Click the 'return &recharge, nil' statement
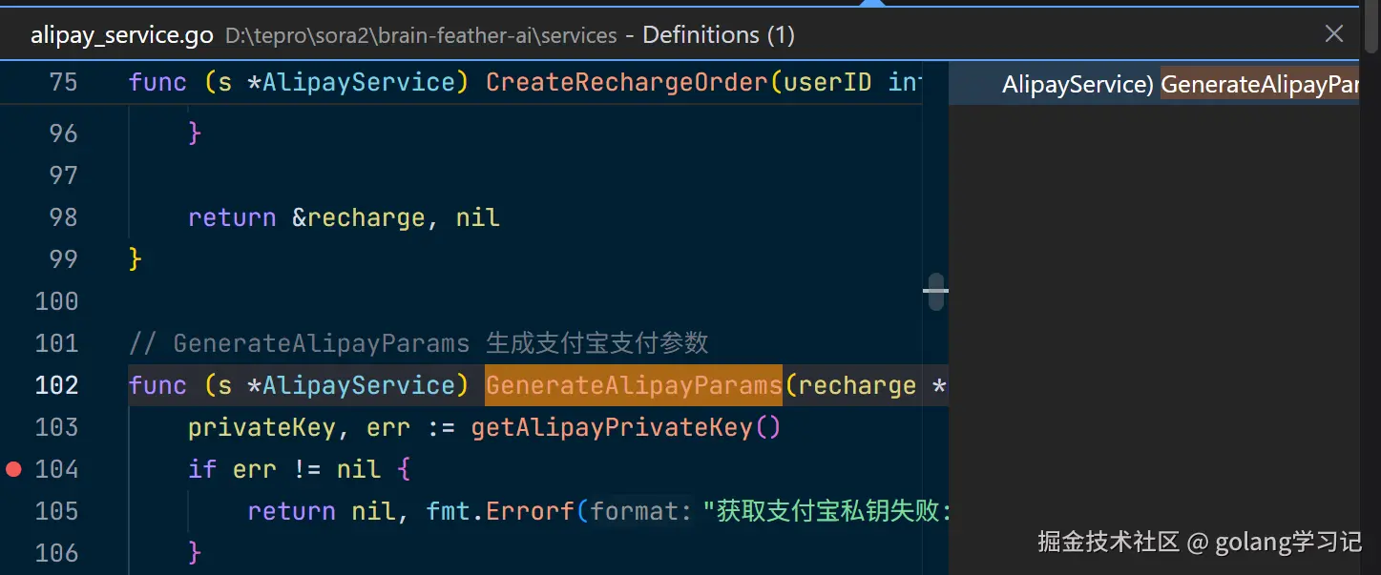 344,217
